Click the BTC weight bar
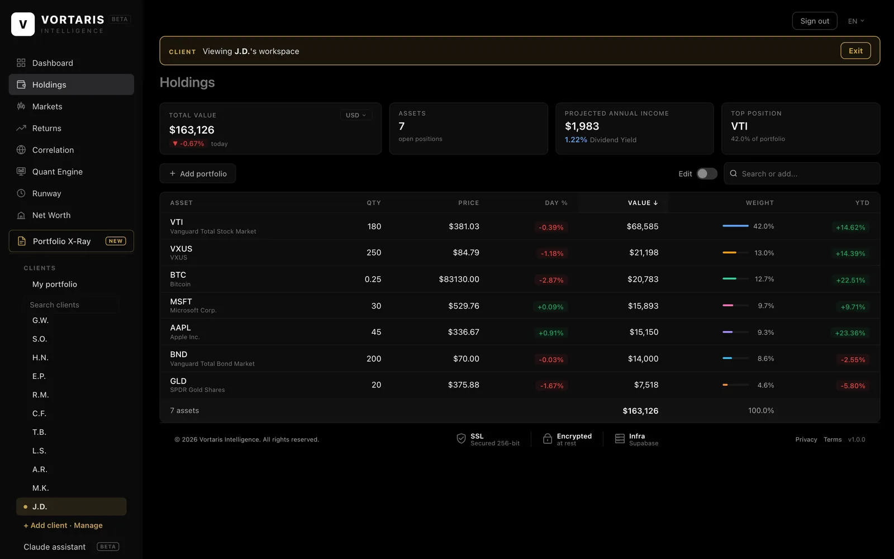 tap(735, 278)
